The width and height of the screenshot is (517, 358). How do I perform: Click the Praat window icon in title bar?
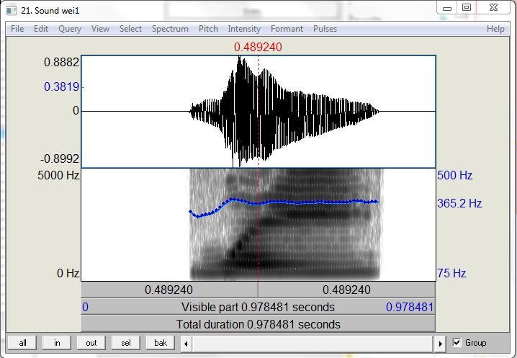(x=12, y=11)
